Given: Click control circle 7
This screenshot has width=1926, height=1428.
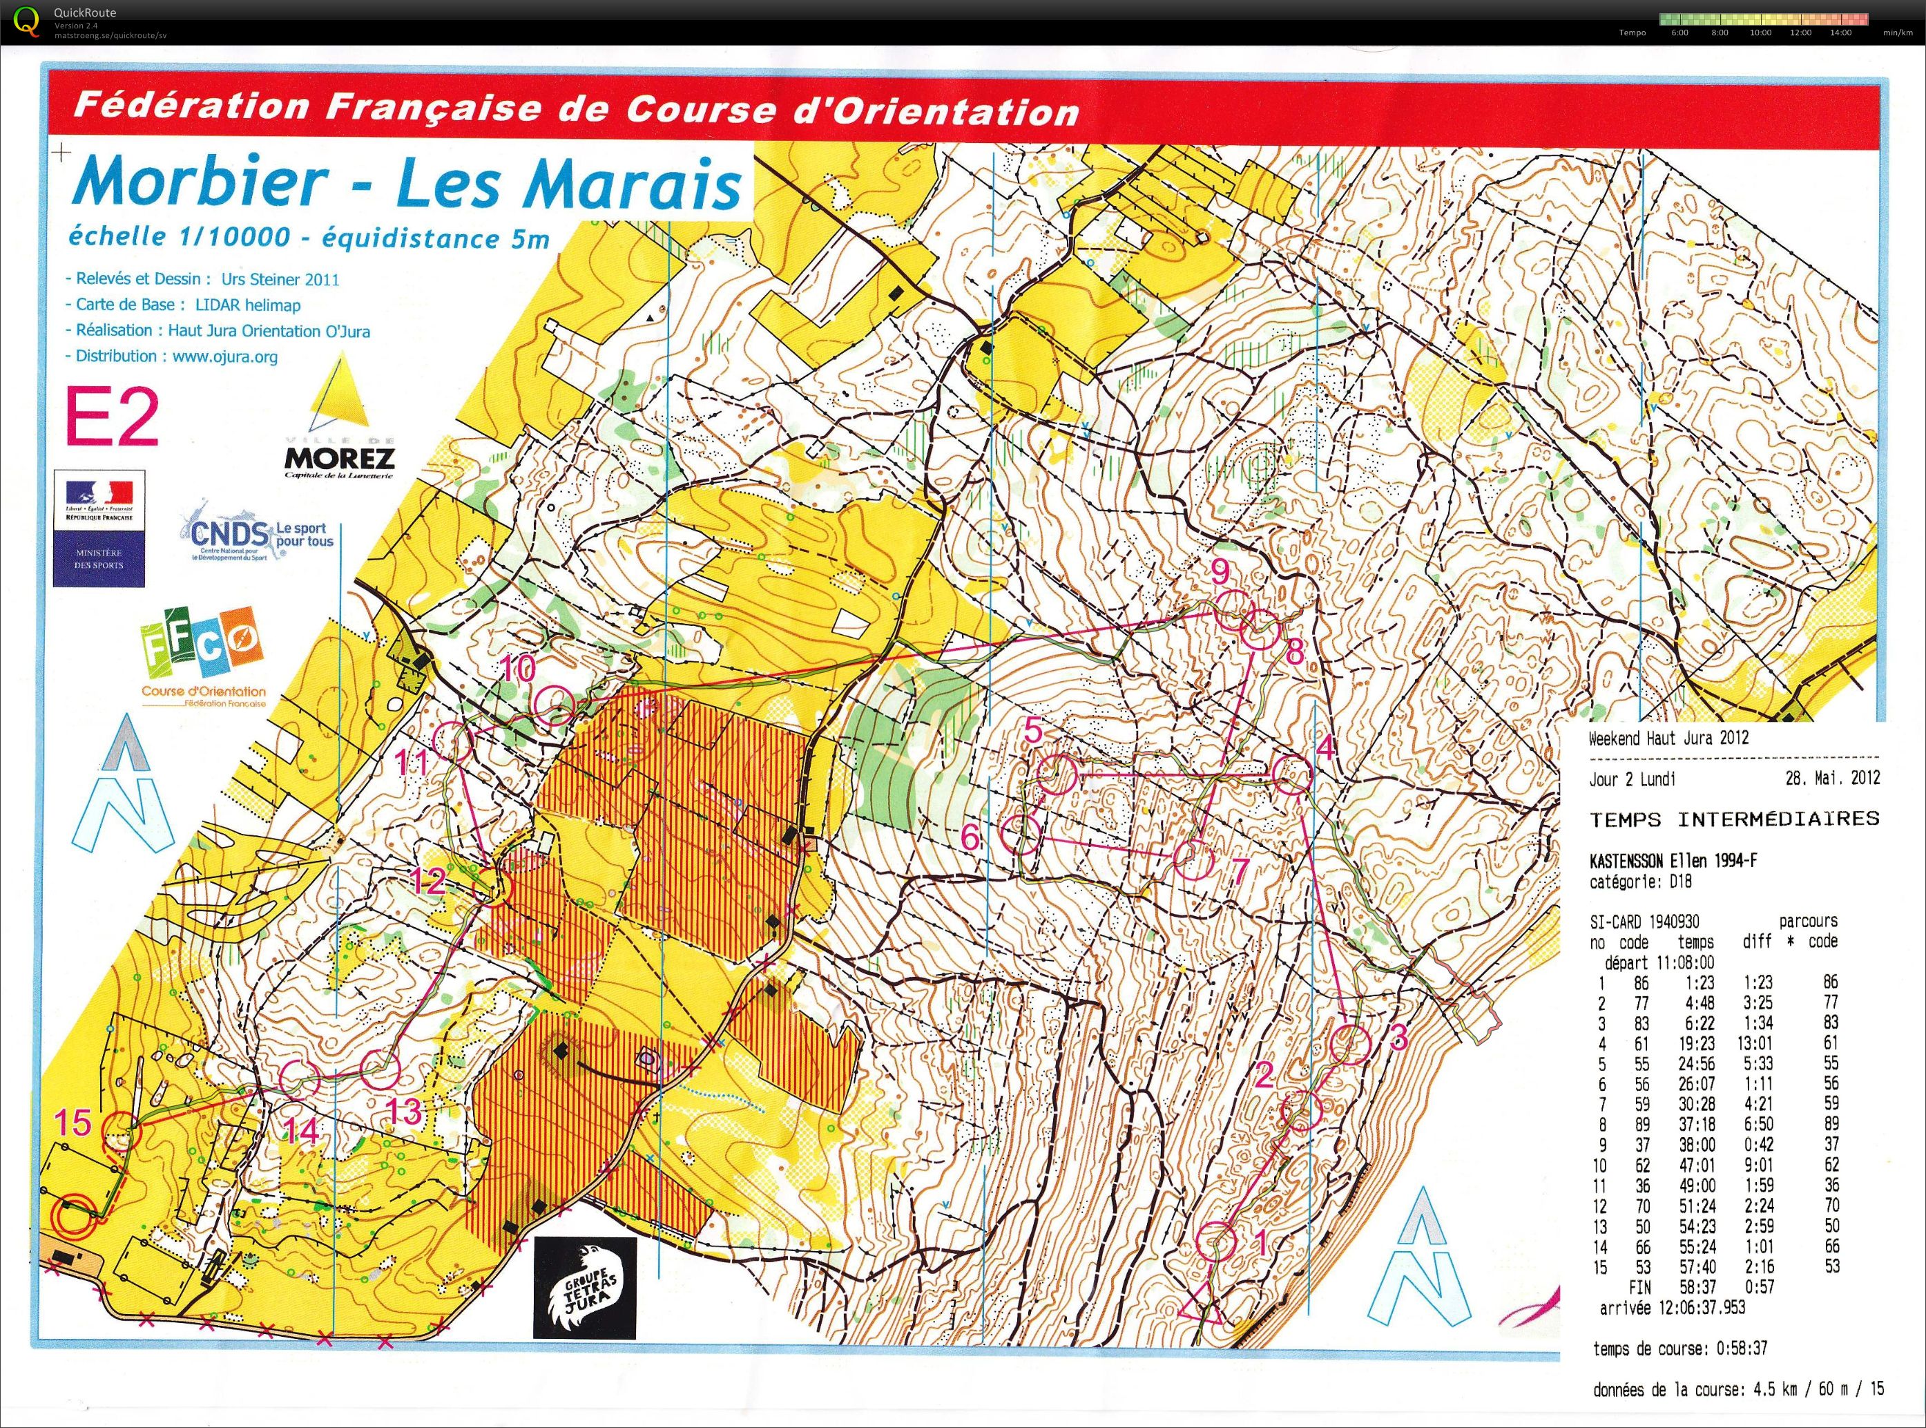Looking at the screenshot, I should pos(1194,859).
